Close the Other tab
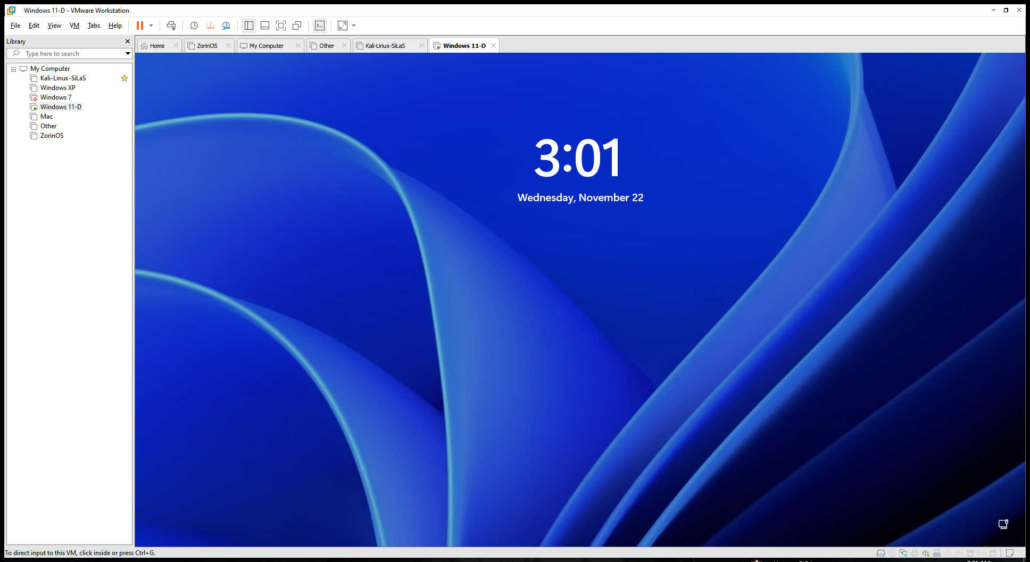The height and width of the screenshot is (562, 1030). click(x=344, y=46)
